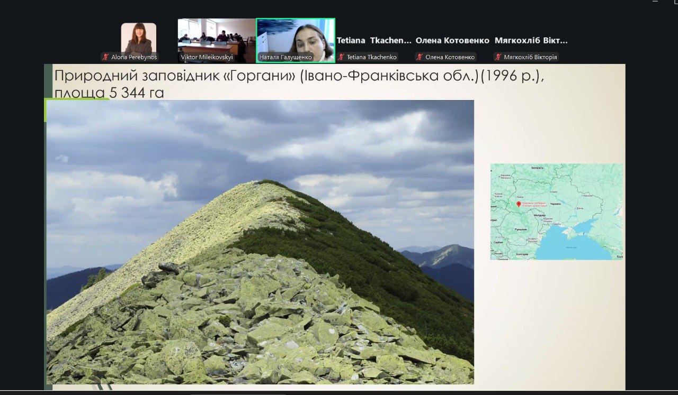The width and height of the screenshot is (678, 395).
Task: Click the red location pin on the map
Action: click(519, 204)
